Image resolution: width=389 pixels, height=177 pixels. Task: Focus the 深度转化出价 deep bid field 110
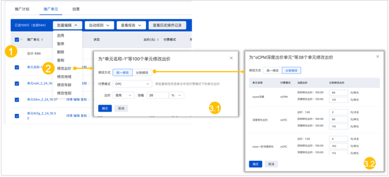[338, 126]
